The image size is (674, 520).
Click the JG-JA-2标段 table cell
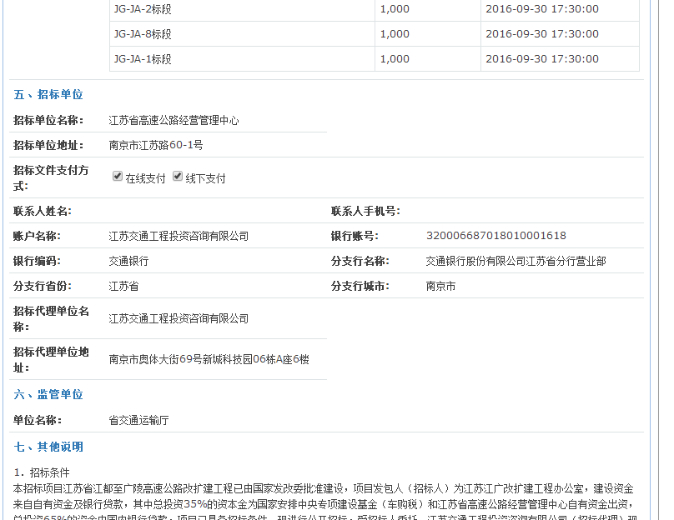click(142, 9)
